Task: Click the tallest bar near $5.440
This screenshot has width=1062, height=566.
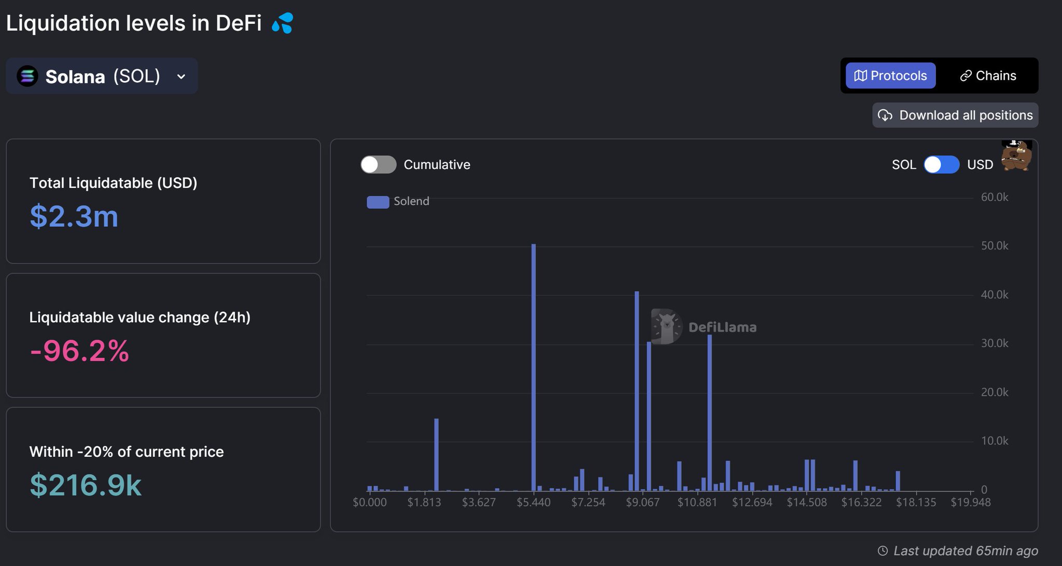Action: coord(533,368)
